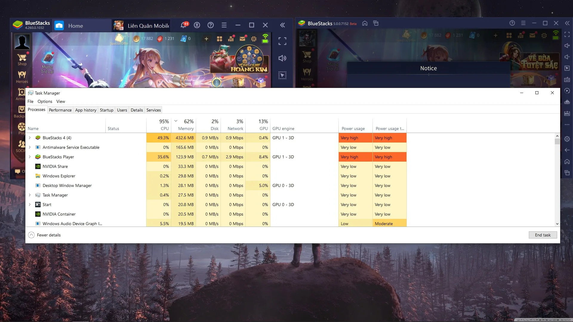Open Options menu in Task Manager
This screenshot has height=322, width=573.
click(45, 101)
